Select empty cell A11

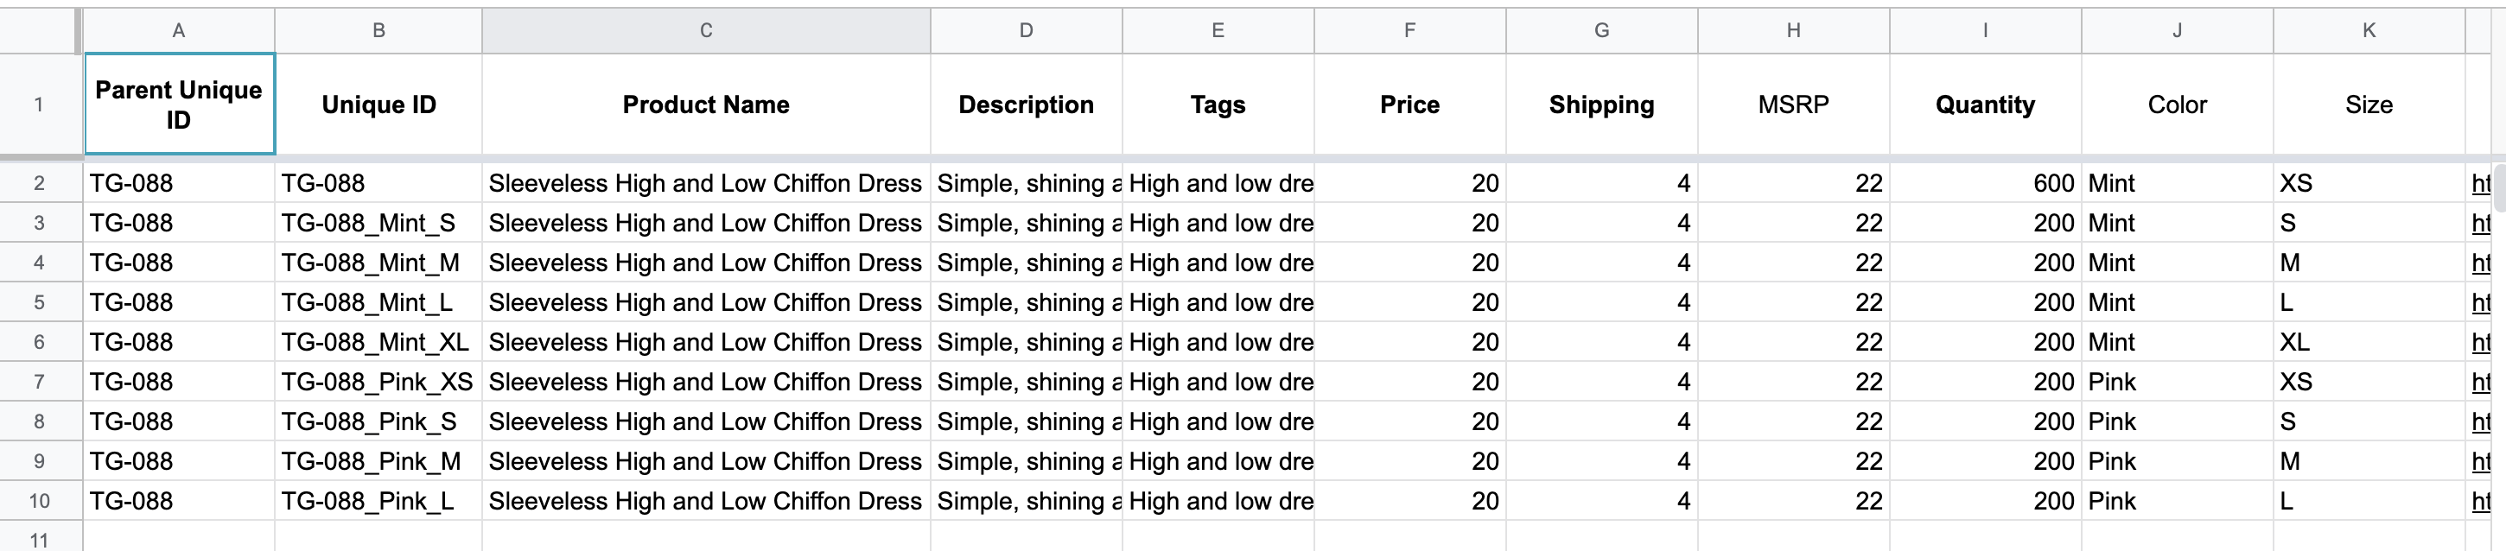coord(179,536)
